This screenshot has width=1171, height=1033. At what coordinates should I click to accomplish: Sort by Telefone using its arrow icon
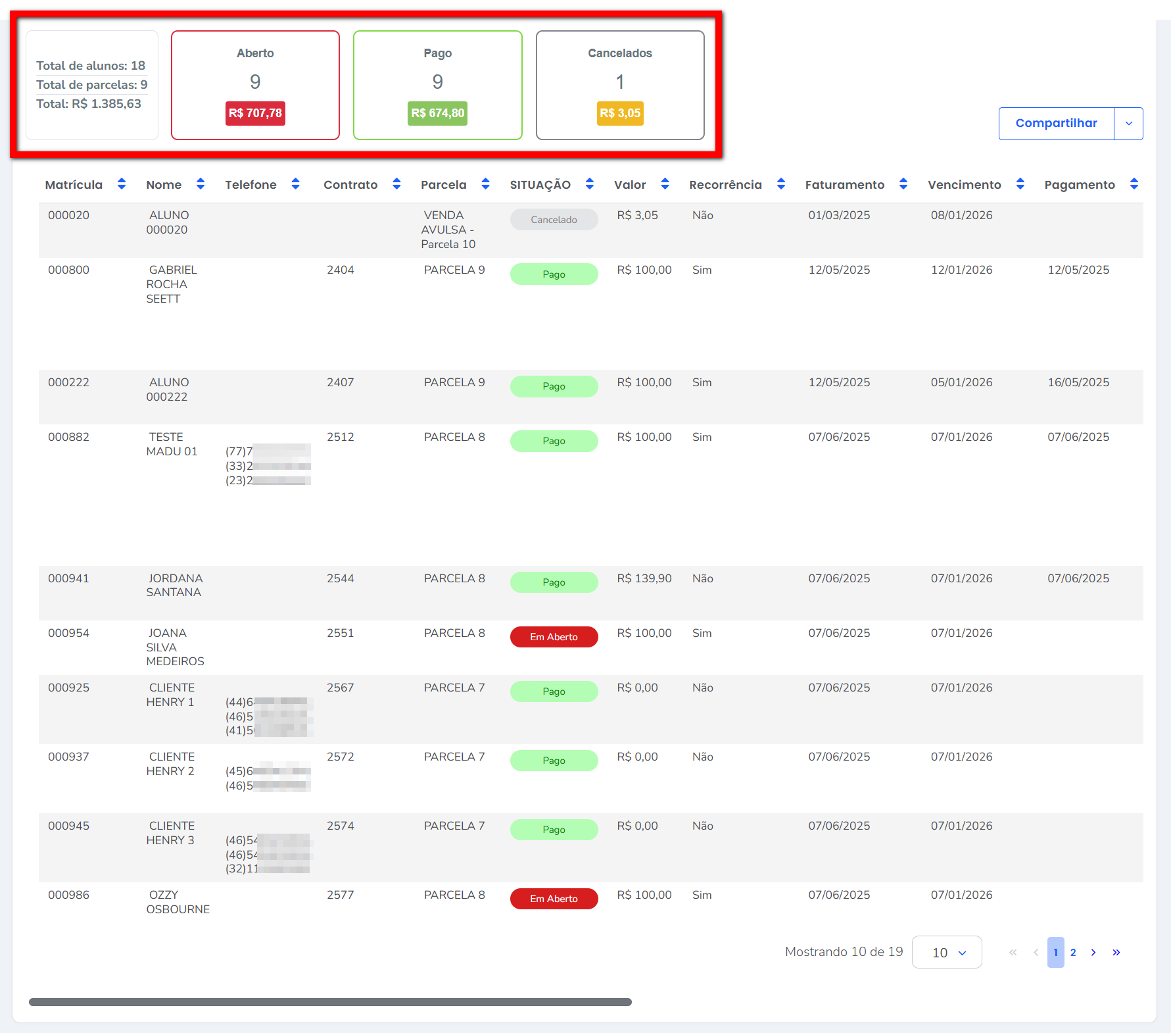296,184
